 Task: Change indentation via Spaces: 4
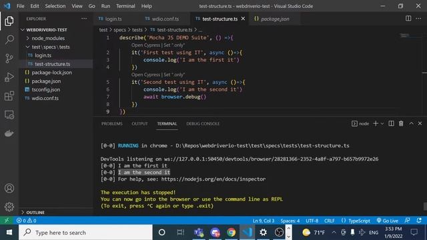pyautogui.click(x=290, y=221)
